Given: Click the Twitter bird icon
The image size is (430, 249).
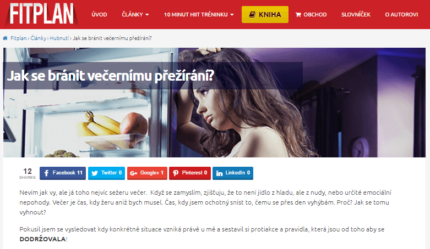Looking at the screenshot, I should click(95, 173).
